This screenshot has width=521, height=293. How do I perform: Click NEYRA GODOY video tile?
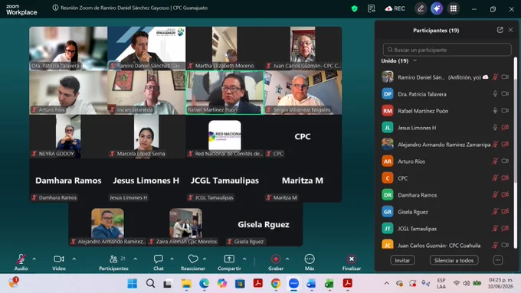tap(68, 136)
